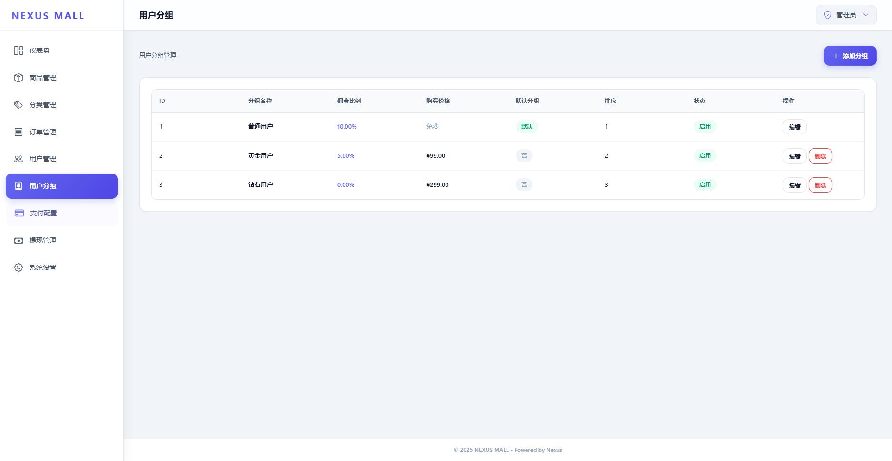Click the green 默认 badge for 普通用户
Viewport: 892px width, 461px height.
527,127
